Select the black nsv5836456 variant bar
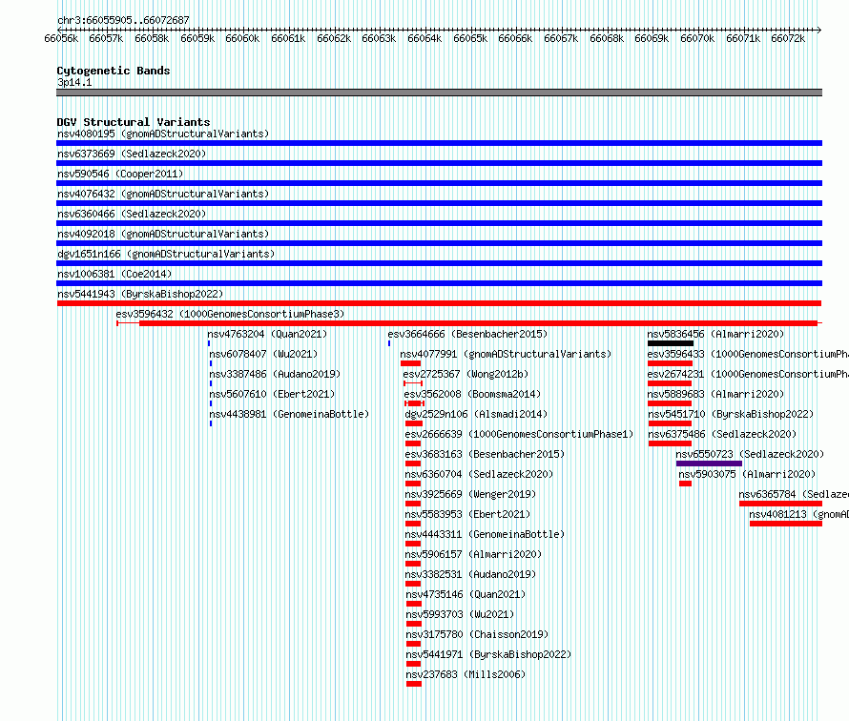 click(671, 343)
